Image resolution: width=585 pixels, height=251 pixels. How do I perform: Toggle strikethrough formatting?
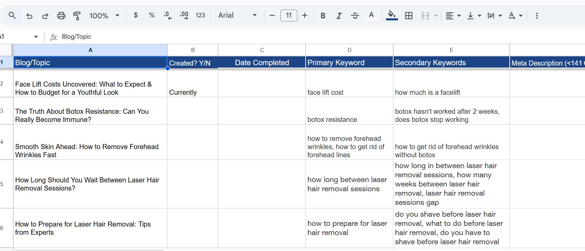pyautogui.click(x=355, y=16)
